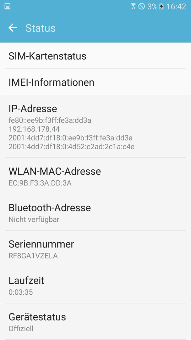Select the Laufzeit entry
The image size is (191, 340).
[95, 285]
